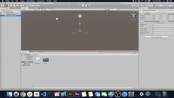Click the Add Component button
Screen dimensions: 174x98
point(156,37)
